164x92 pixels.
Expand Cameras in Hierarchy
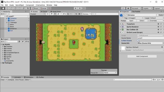pyautogui.click(x=7, y=18)
